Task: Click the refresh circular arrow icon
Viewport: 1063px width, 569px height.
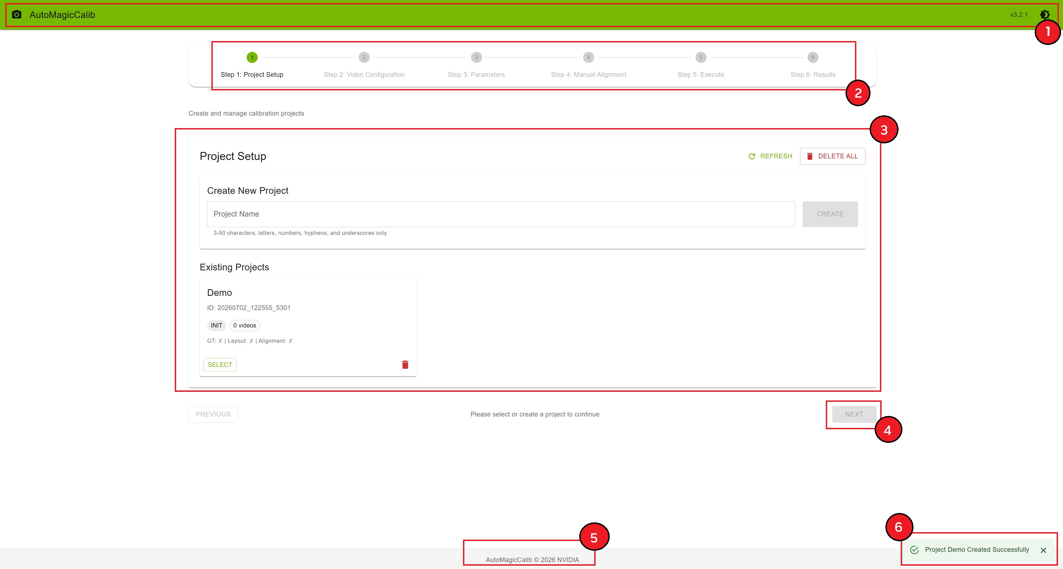Action: (x=752, y=156)
